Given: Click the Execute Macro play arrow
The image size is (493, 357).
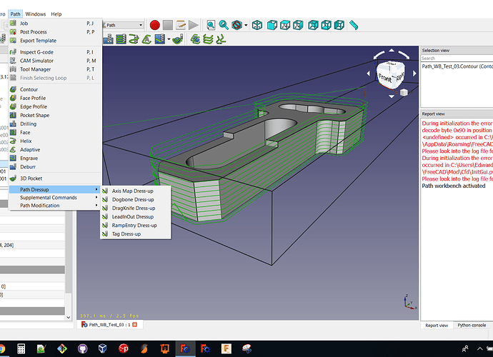Looking at the screenshot, I should (x=194, y=25).
